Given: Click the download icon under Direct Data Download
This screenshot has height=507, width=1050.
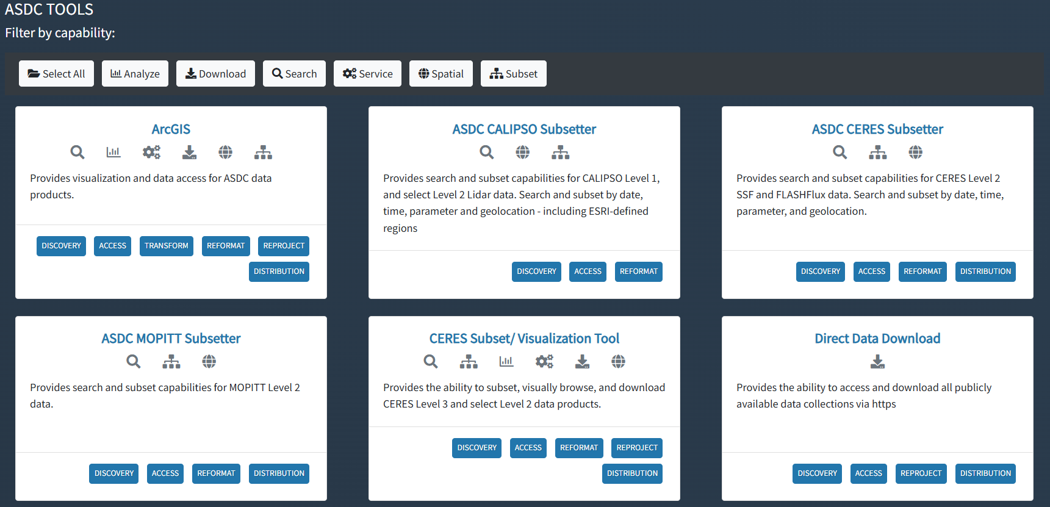Looking at the screenshot, I should coord(877,362).
